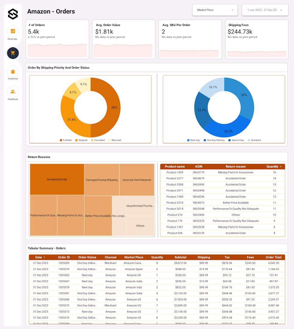The height and width of the screenshot is (329, 294).
Task: Click the Returned legend swatch
Action: point(109,140)
